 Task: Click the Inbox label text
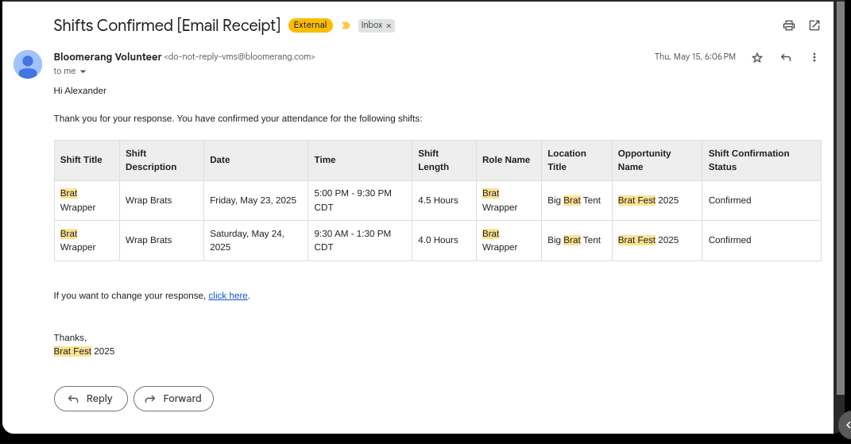point(371,25)
